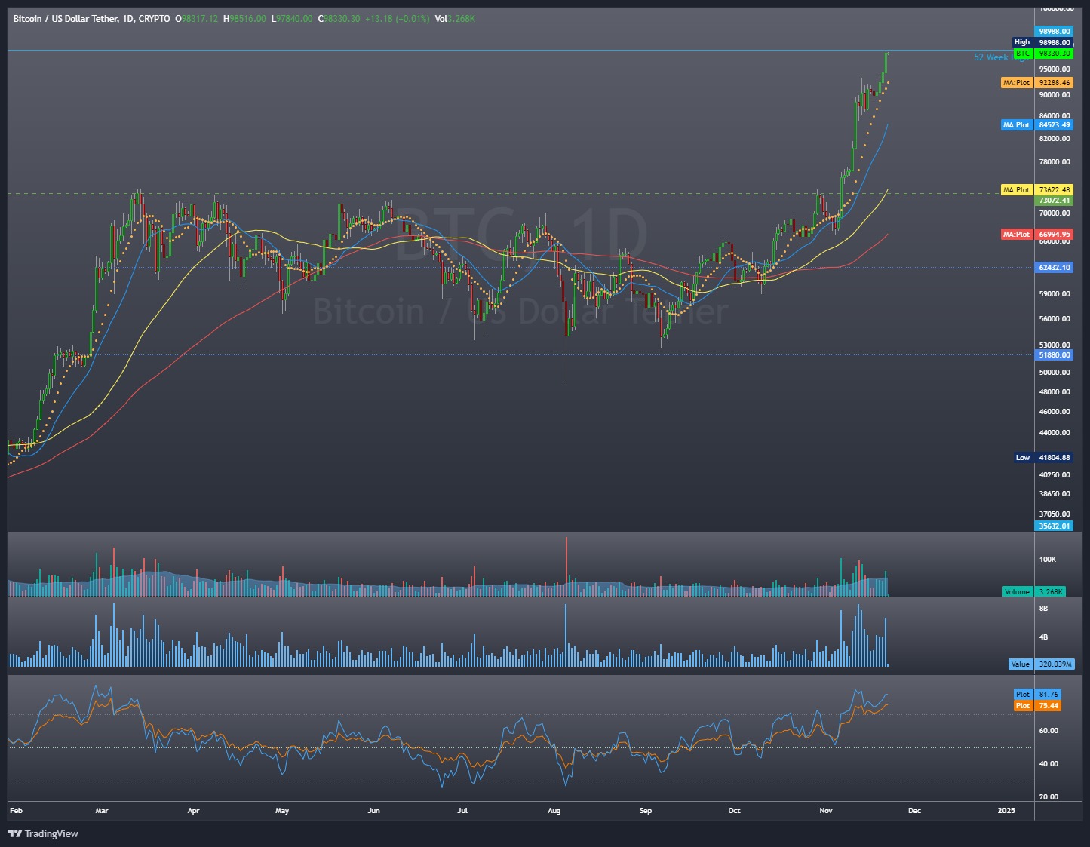
Task: Select the blue MA:Plot 84523.49 label
Action: pyautogui.click(x=1036, y=125)
